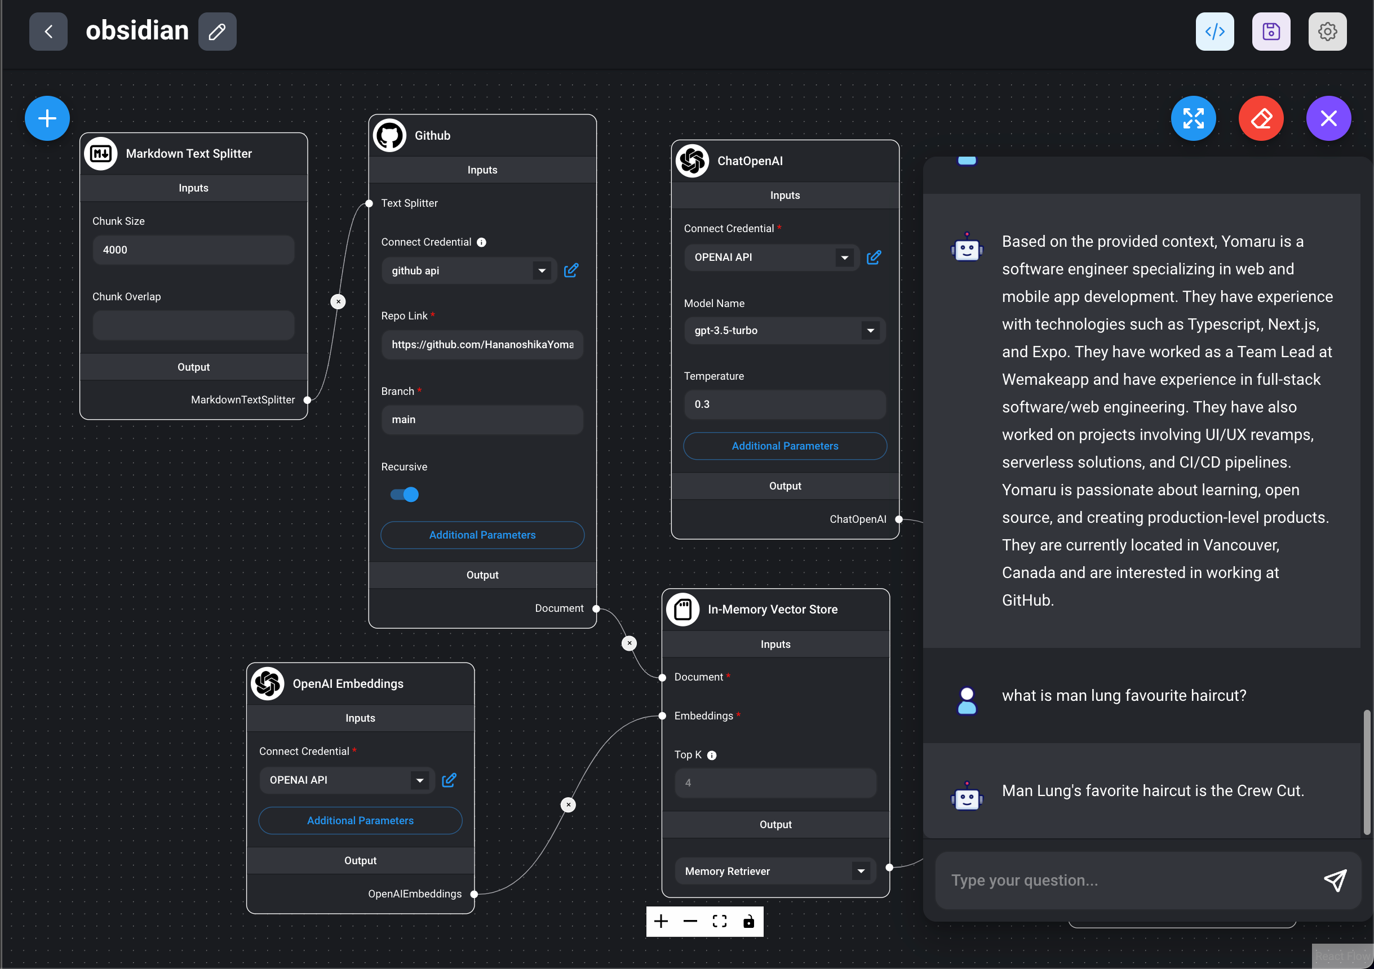Open the API code embed dialog
The width and height of the screenshot is (1374, 969).
click(x=1214, y=31)
